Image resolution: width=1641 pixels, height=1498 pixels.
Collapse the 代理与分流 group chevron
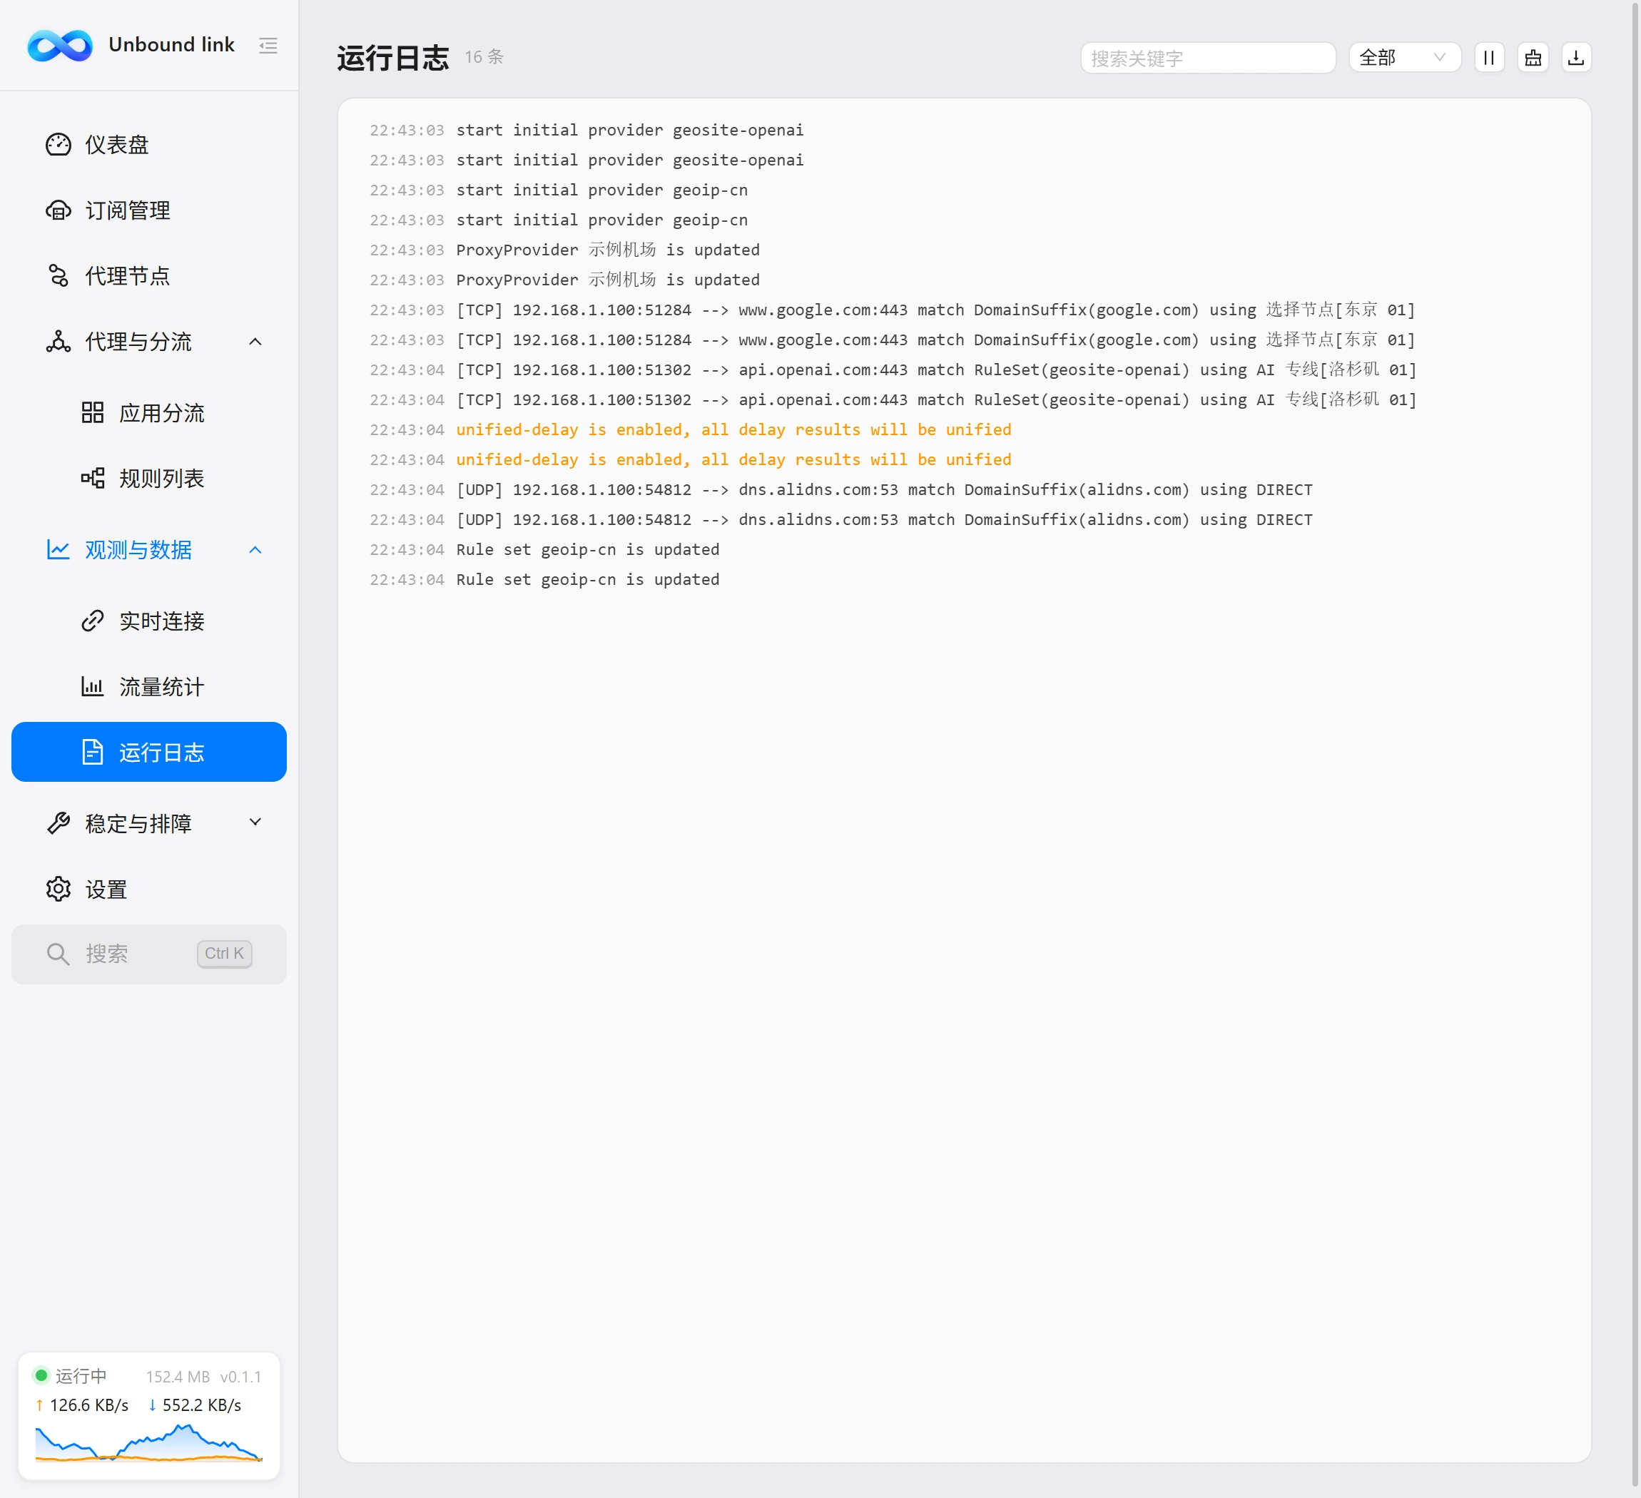[255, 342]
